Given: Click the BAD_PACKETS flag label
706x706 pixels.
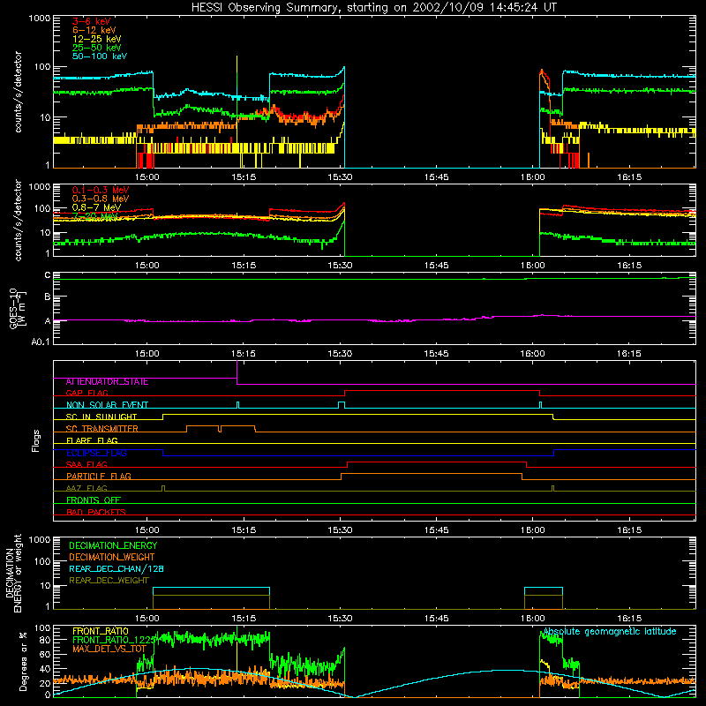Looking at the screenshot, I should point(96,512).
